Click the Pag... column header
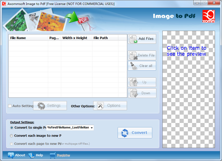The width and height of the screenshot is (222, 161). point(54,38)
